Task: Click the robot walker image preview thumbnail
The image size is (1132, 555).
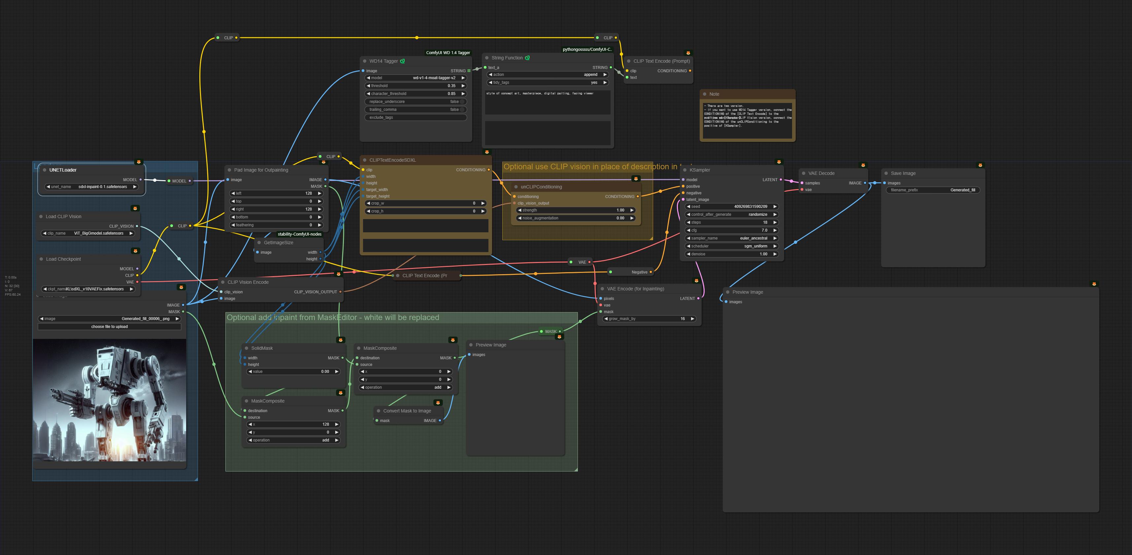Action: click(x=110, y=400)
